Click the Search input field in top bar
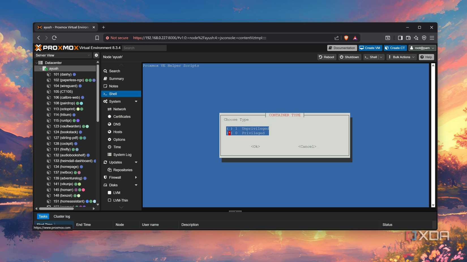Viewport: 467px width, 262px height. [144, 48]
